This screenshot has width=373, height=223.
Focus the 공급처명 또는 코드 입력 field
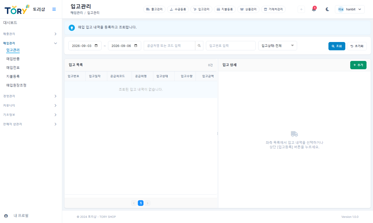[169, 46]
